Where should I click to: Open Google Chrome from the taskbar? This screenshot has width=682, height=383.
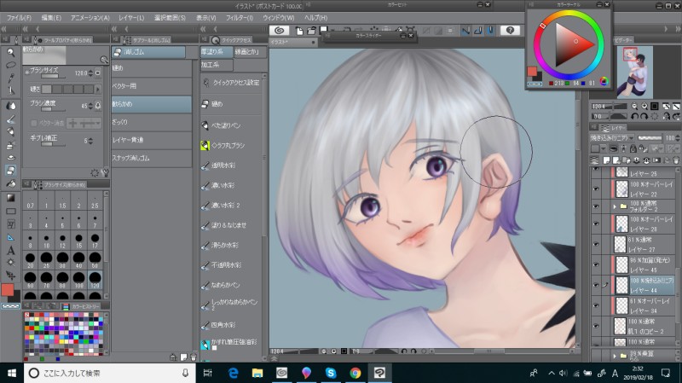tap(355, 373)
